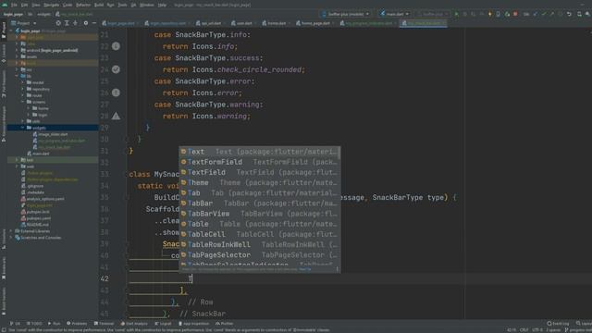Click the Flutter Hot Reload lightning icon
The width and height of the screenshot is (592, 333).
pos(490,14)
